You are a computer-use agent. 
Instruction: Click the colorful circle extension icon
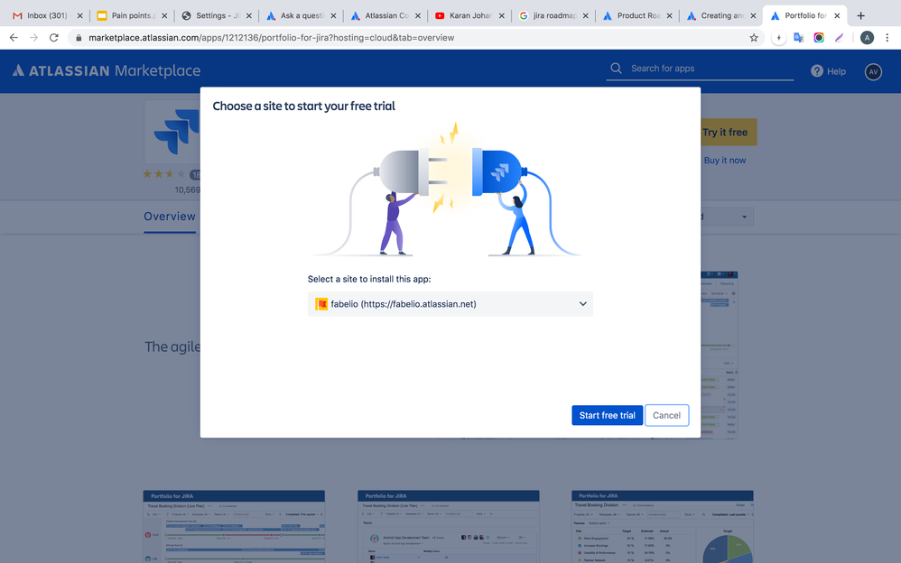(x=819, y=38)
